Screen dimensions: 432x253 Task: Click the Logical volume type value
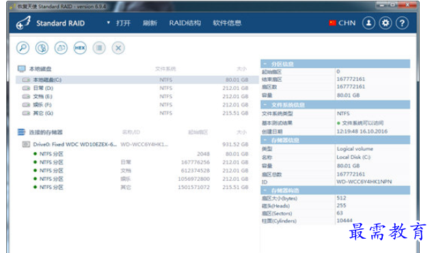tap(355, 149)
